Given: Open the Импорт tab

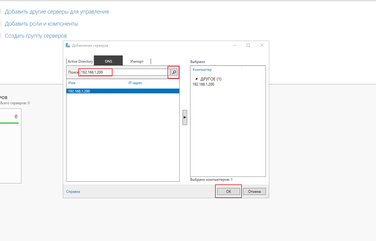Looking at the screenshot, I should [137, 61].
